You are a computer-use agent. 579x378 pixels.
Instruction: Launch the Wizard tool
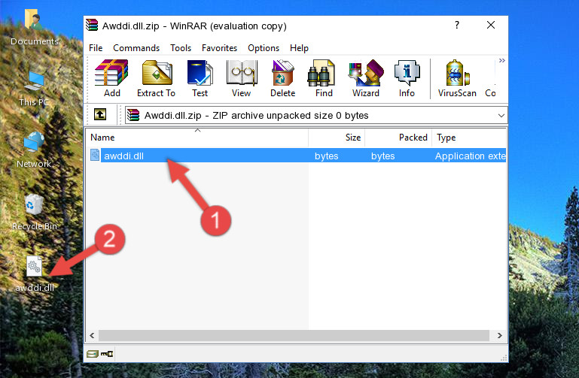pos(366,78)
